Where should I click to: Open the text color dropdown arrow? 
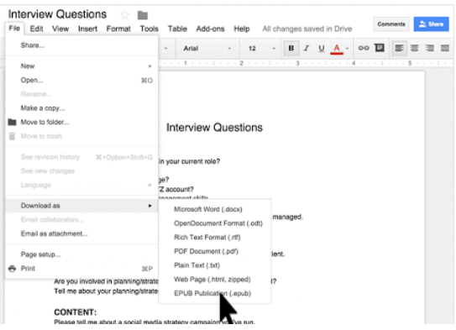[347, 48]
